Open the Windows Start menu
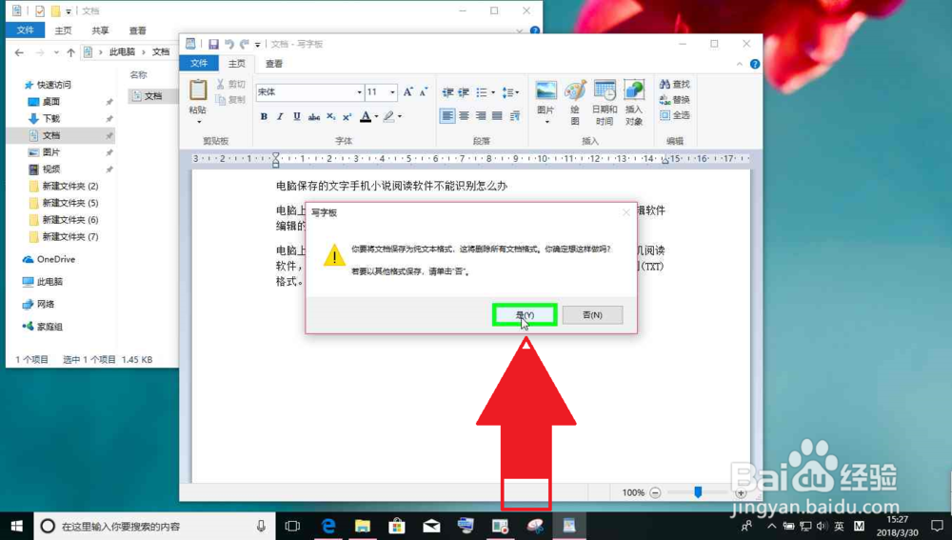 (16, 526)
